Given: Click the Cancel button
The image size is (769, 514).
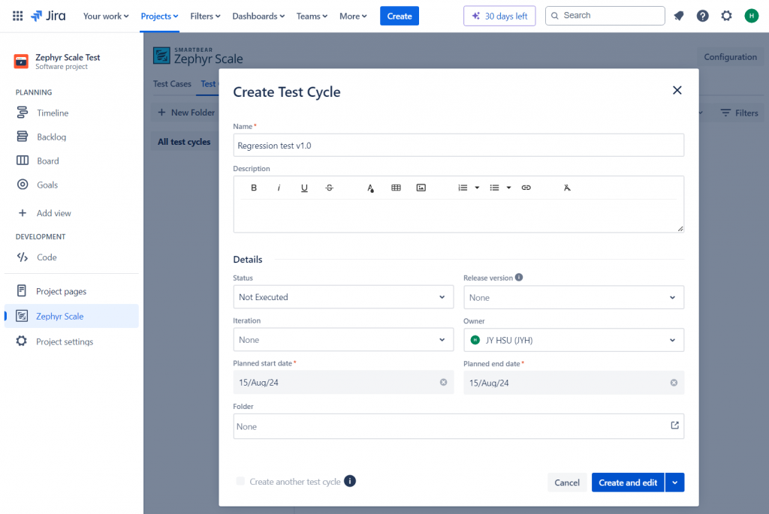Looking at the screenshot, I should click(567, 482).
